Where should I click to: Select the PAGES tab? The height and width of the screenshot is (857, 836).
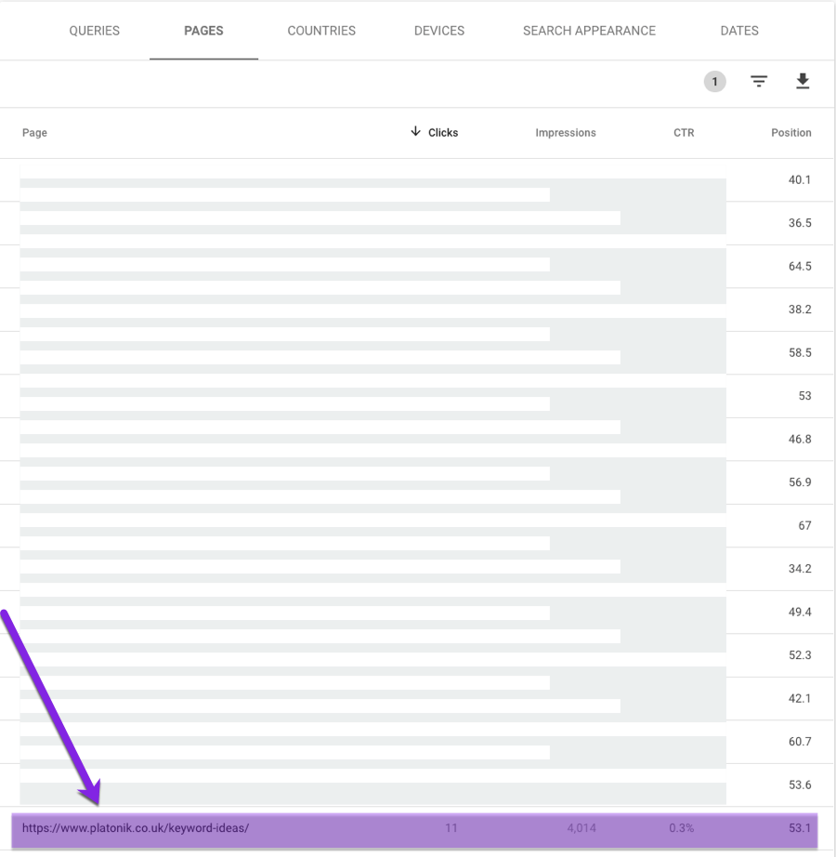(203, 31)
